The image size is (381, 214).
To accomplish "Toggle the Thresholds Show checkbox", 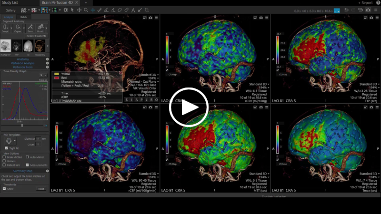I will tap(4, 188).
